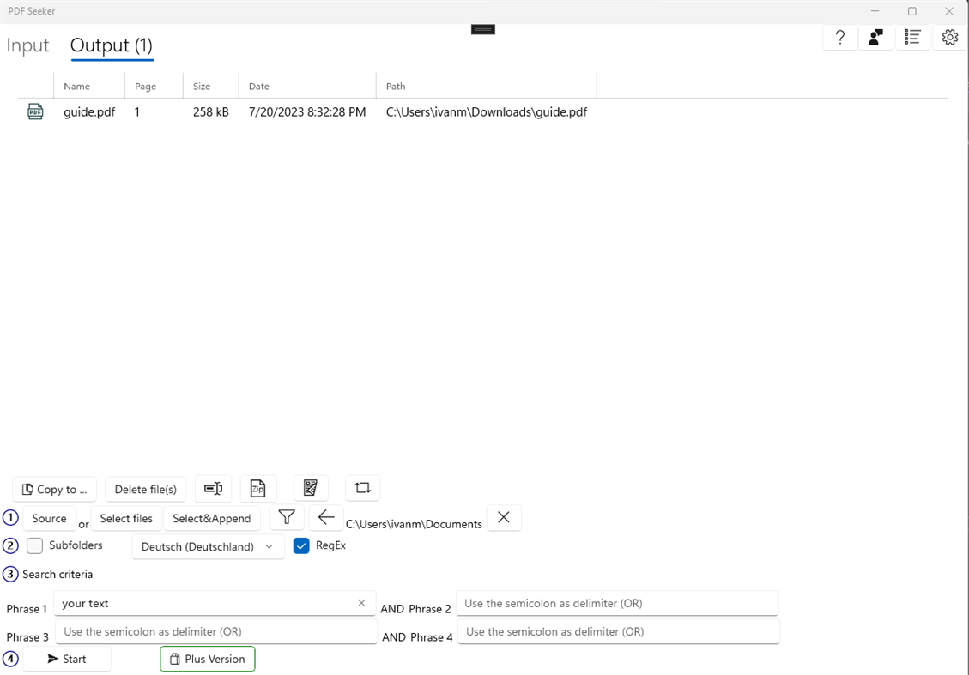
Task: Enable the Subfolders checkbox
Action: pyautogui.click(x=34, y=545)
